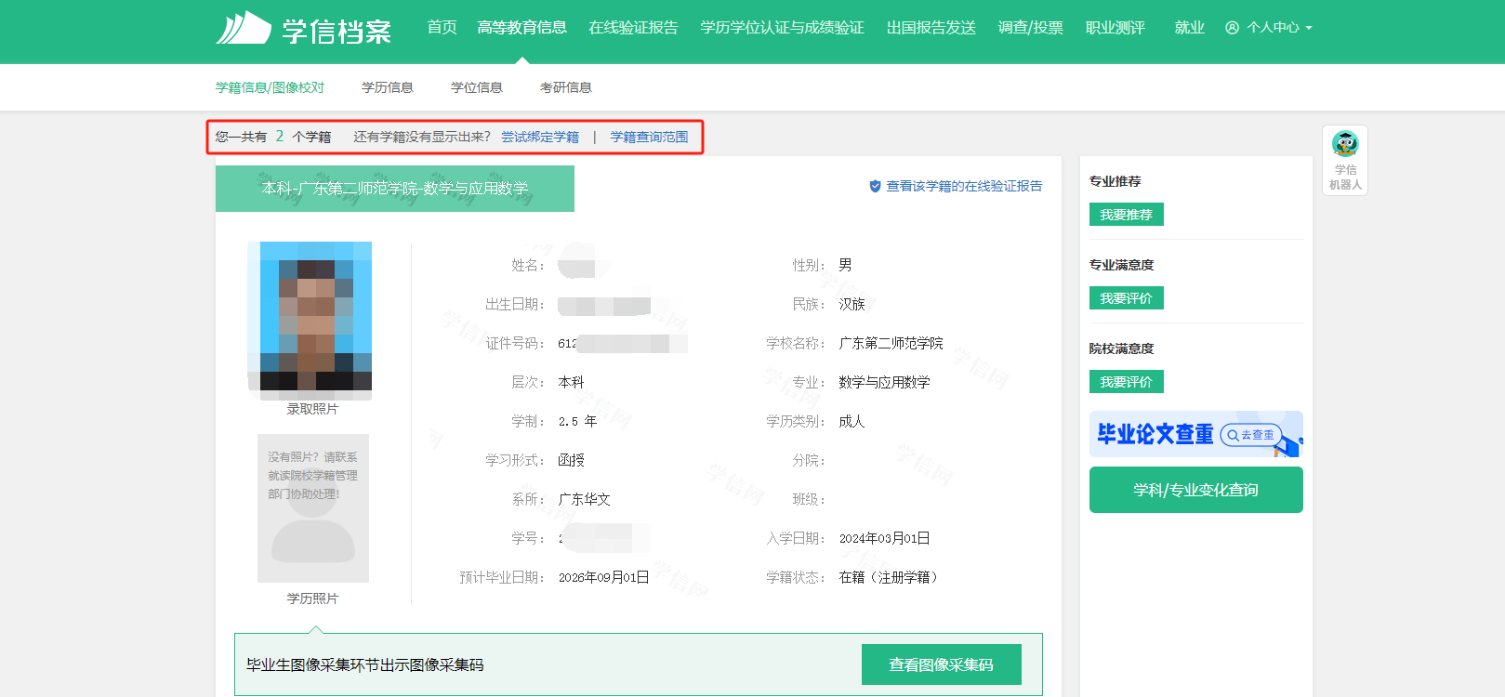Viewport: 1505px width, 697px height.
Task: Open 在线验证报告 in the navigation
Action: point(633,28)
